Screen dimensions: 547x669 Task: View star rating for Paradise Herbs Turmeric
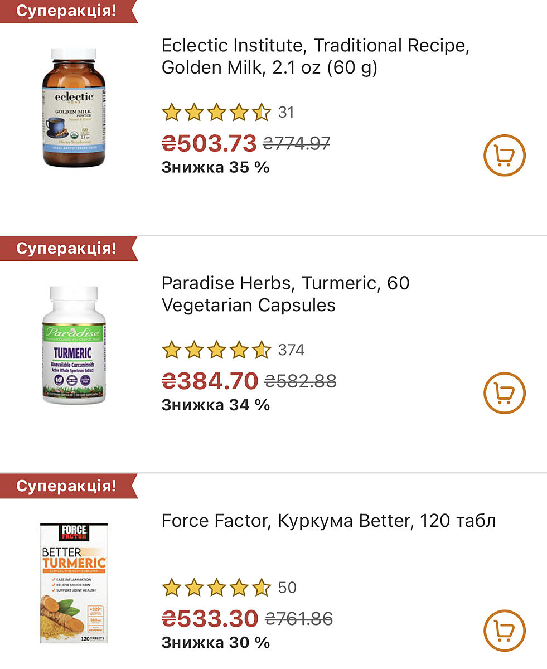coord(216,350)
